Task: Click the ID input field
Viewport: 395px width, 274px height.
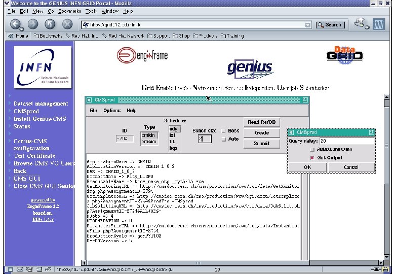Action: pos(125,139)
